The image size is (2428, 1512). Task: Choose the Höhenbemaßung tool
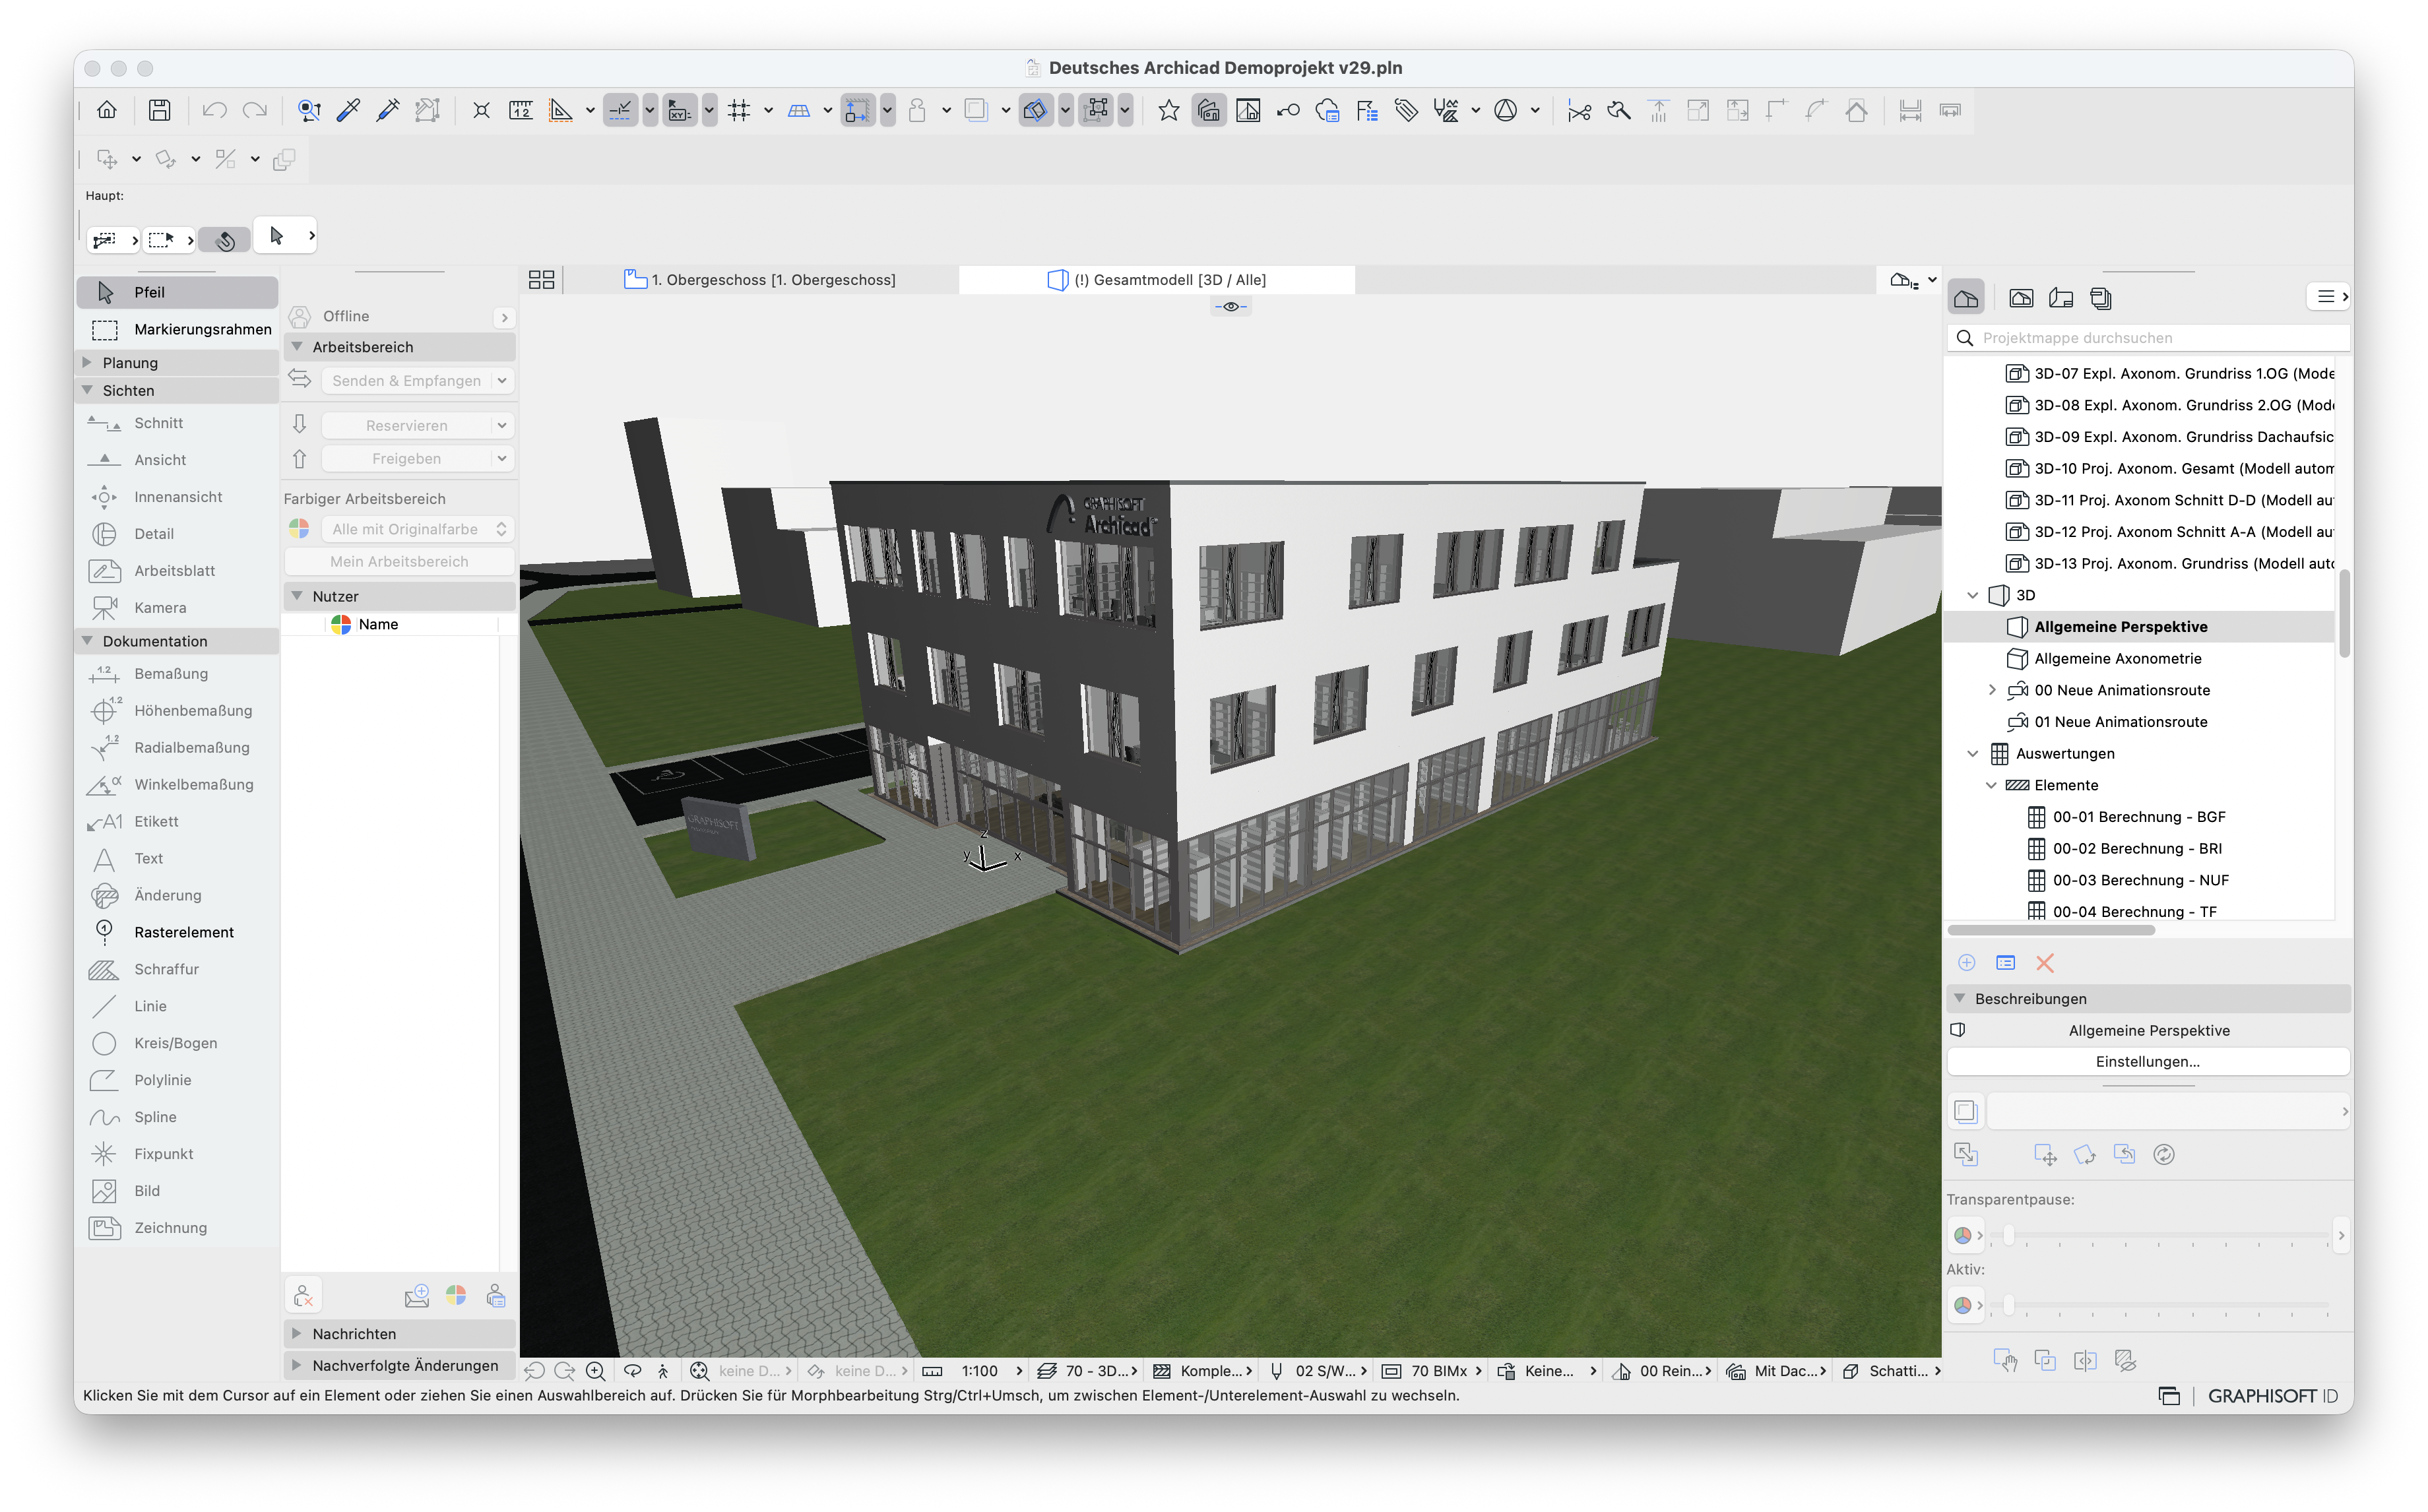point(177,711)
